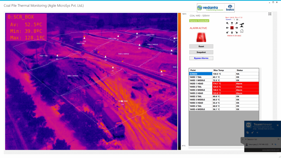Click the fullscreen expand arrows icon top right

pos(269,13)
